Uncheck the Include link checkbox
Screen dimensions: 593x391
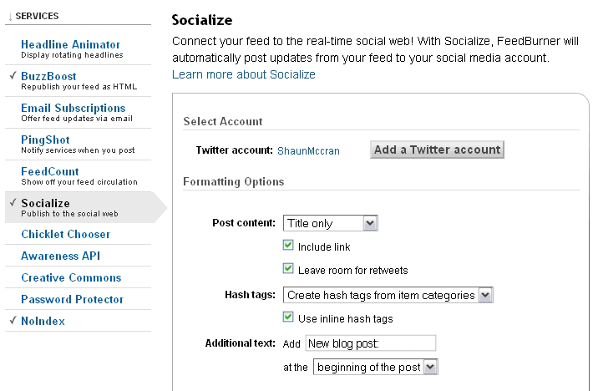point(288,246)
